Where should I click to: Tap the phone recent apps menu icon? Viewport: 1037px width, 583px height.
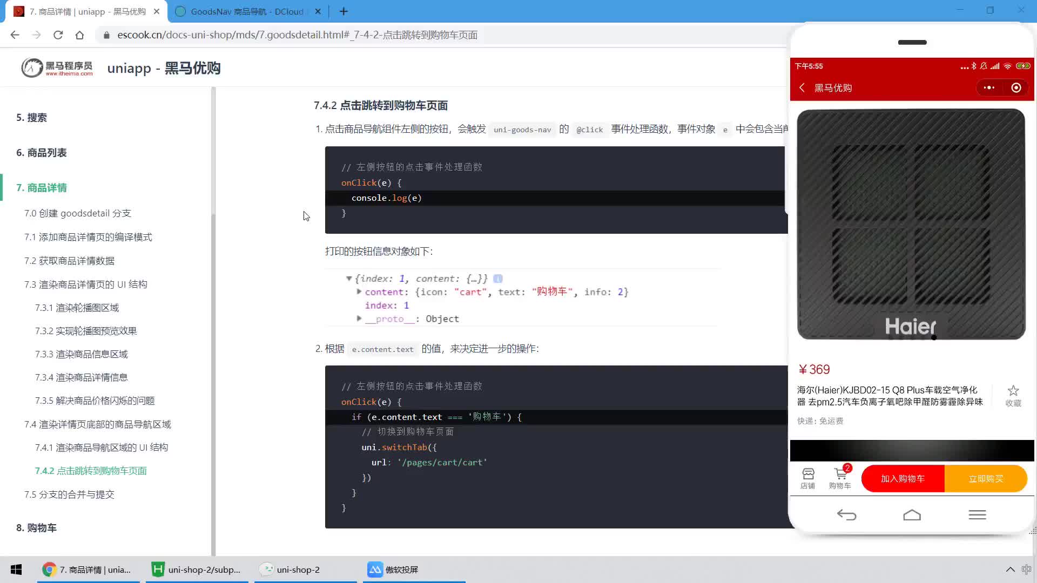click(x=977, y=515)
